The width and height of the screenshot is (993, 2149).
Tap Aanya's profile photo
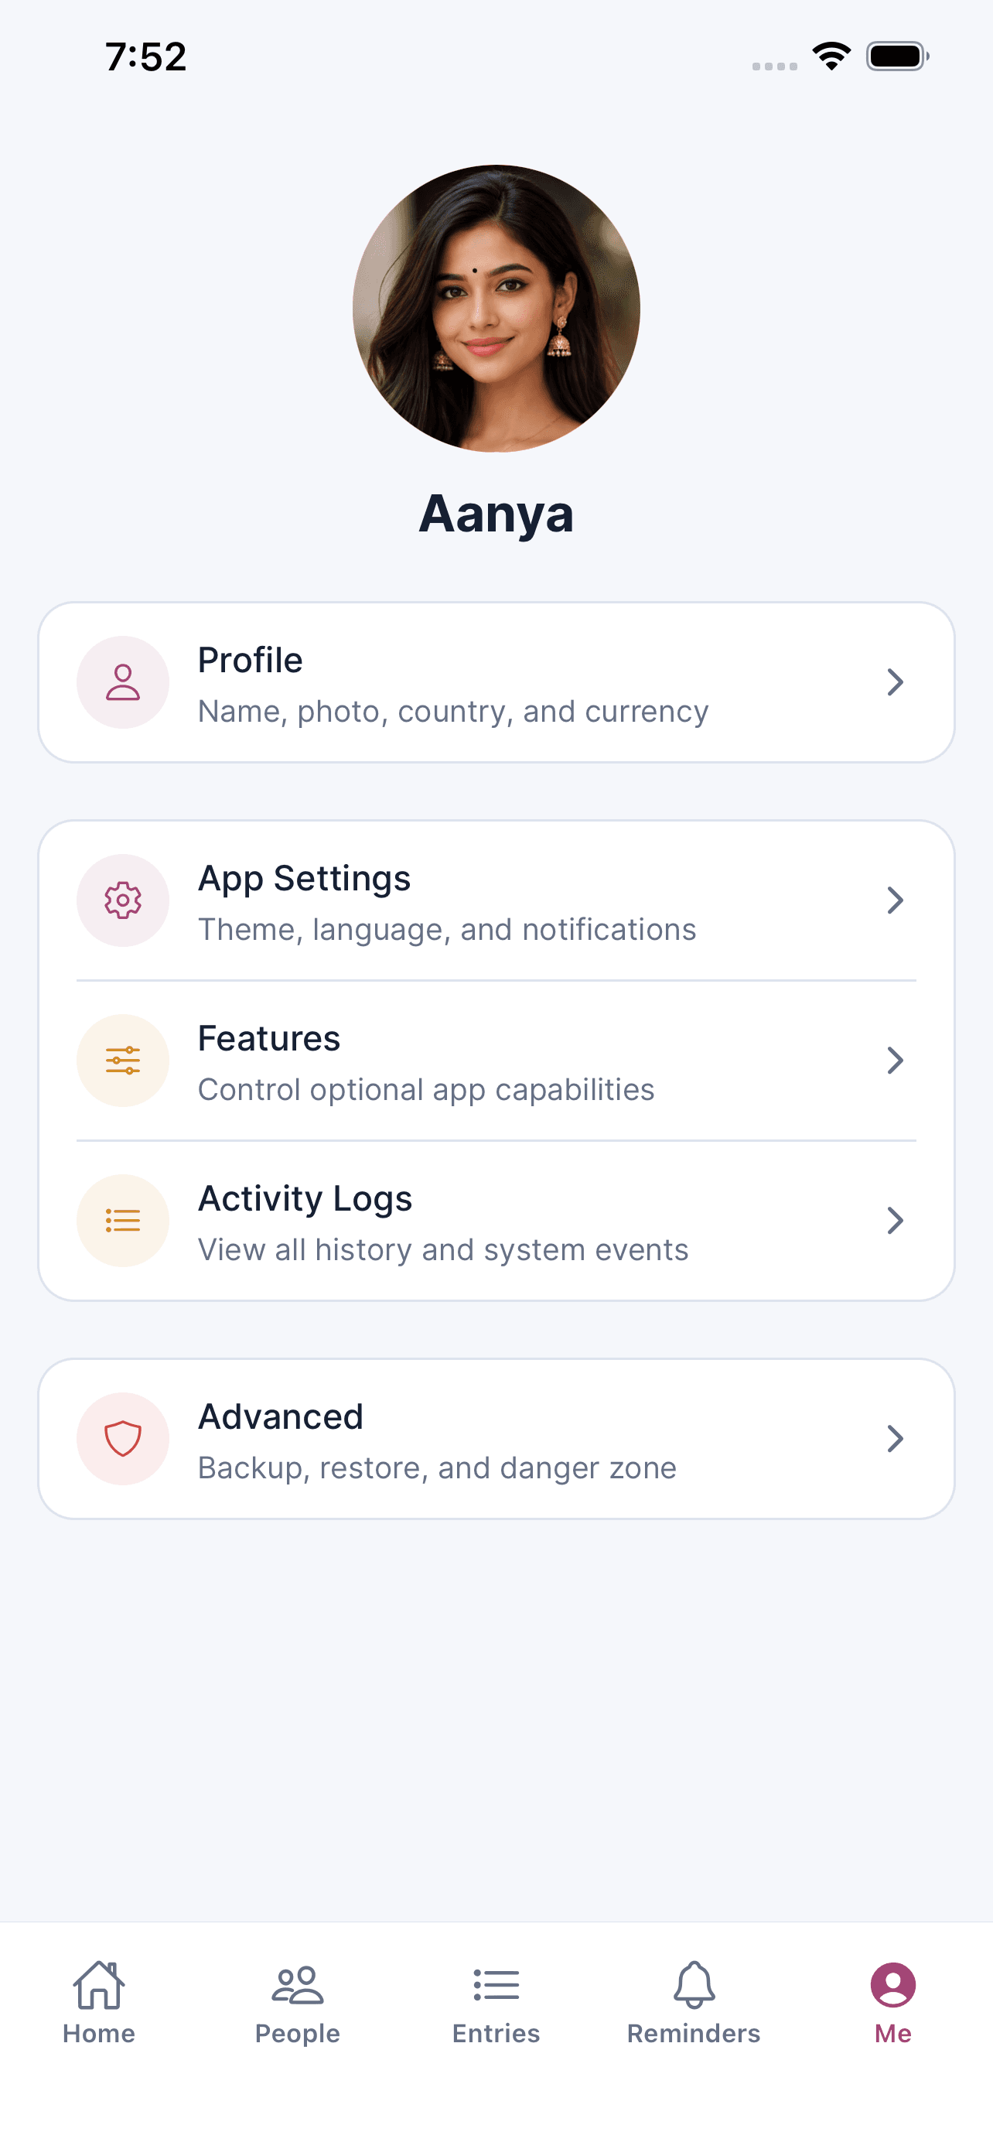(496, 309)
